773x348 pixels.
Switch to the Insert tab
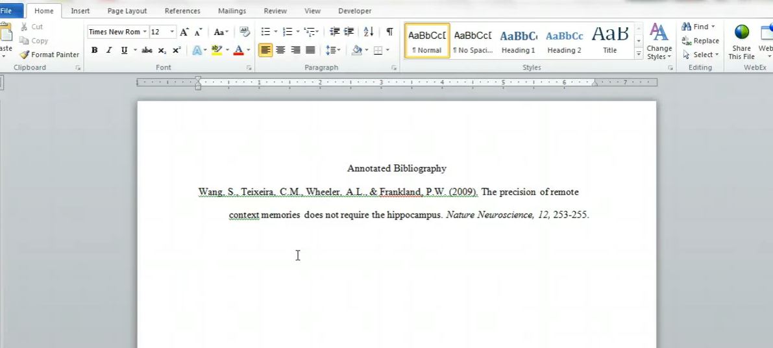(80, 11)
